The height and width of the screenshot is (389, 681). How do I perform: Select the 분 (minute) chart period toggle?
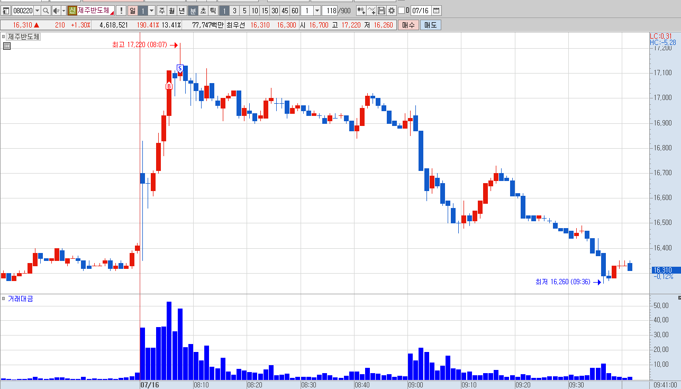[193, 11]
